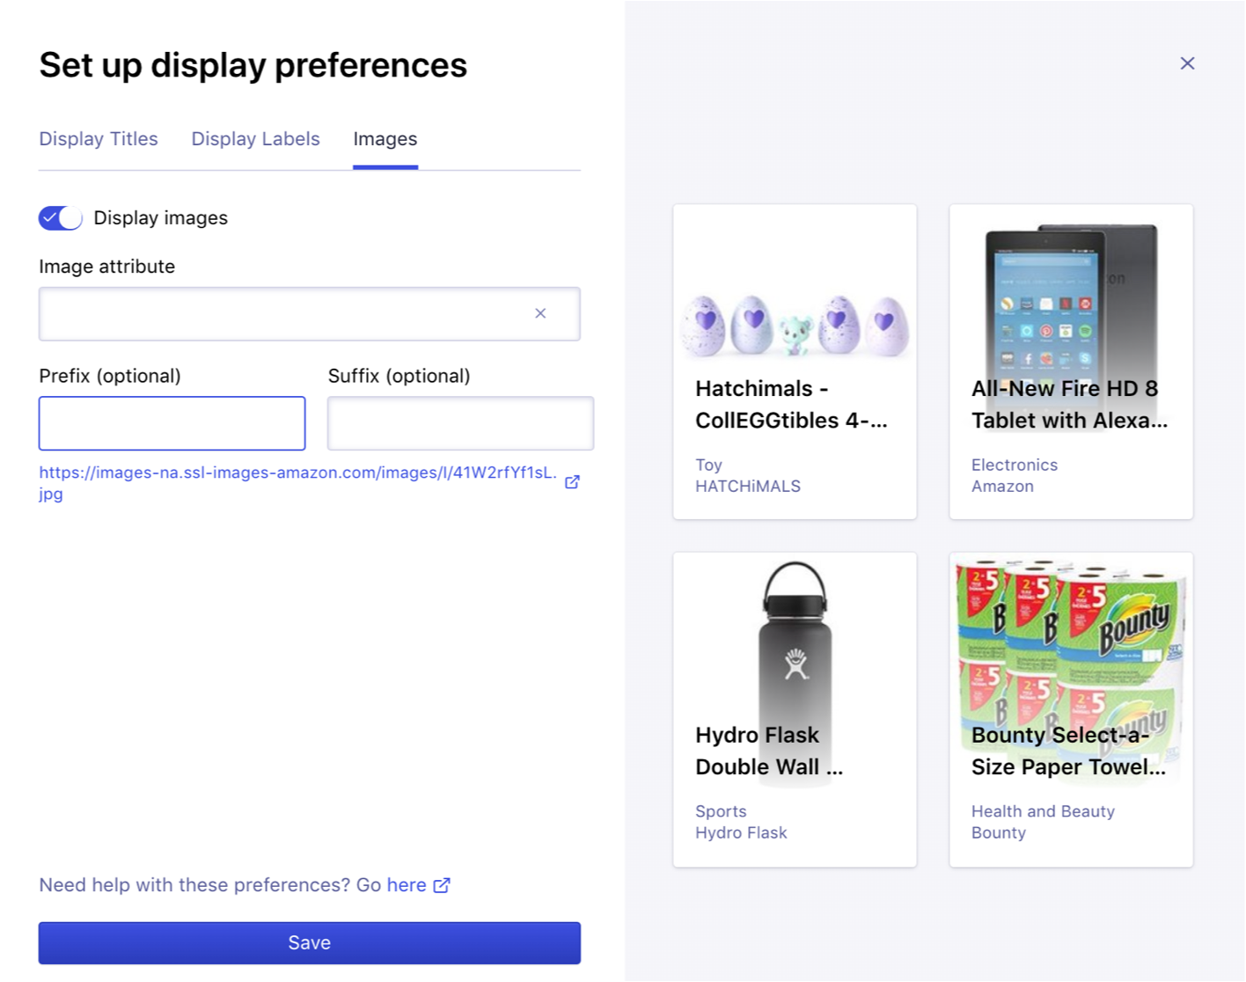
Task: Click the Hatchimals - CollEGGtibles title
Action: coord(791,405)
